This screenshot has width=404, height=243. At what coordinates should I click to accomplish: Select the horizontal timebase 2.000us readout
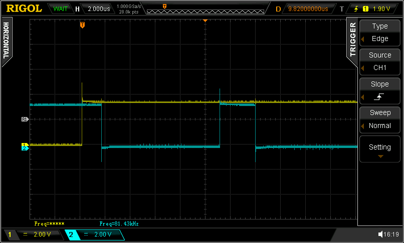click(x=99, y=8)
